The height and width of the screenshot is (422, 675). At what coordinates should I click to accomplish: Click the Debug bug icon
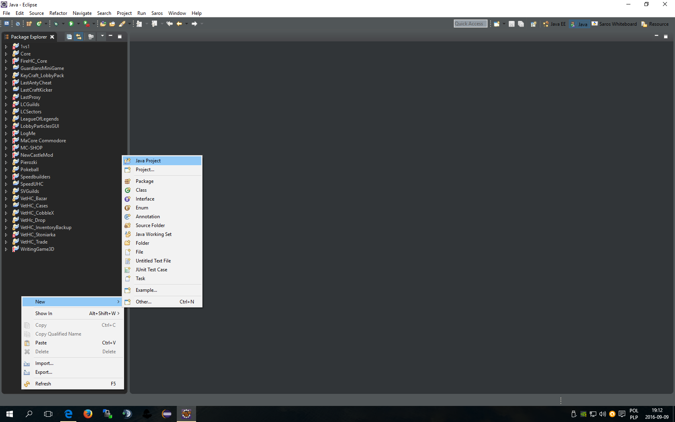click(56, 24)
